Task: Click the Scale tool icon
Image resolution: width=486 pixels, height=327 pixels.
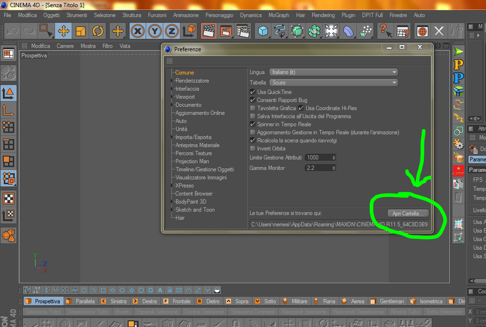Action: pos(81,31)
